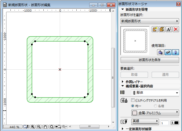Click the scroll up arrow in editor
Image resolution: width=182 pixels, height=131 pixels.
click(x=113, y=11)
